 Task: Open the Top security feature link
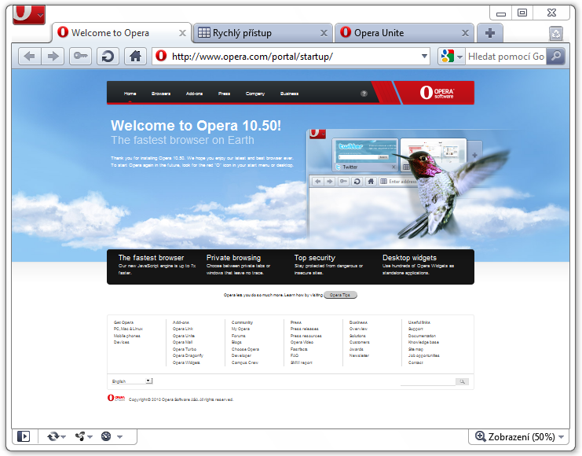[314, 258]
